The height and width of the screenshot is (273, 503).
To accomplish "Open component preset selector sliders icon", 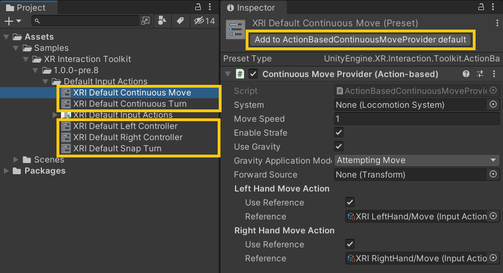I will 480,74.
